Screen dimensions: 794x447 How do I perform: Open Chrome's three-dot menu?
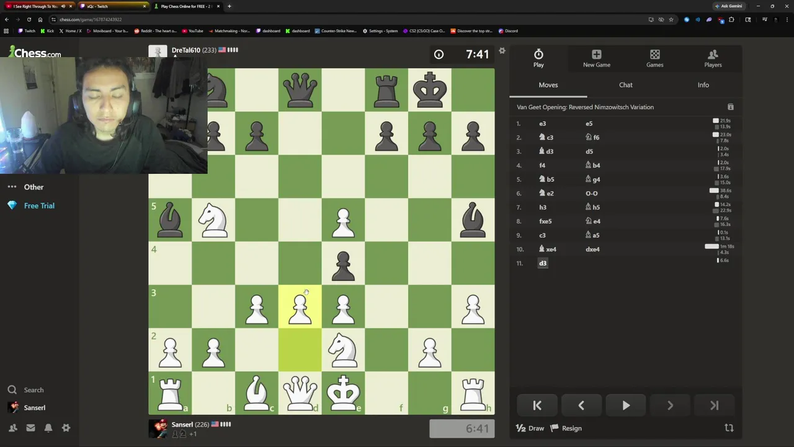coord(787,19)
